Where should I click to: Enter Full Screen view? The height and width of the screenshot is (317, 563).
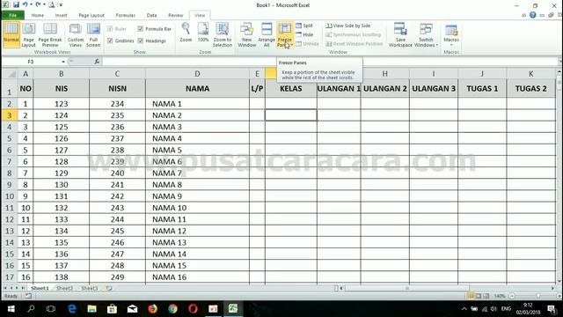(x=93, y=34)
